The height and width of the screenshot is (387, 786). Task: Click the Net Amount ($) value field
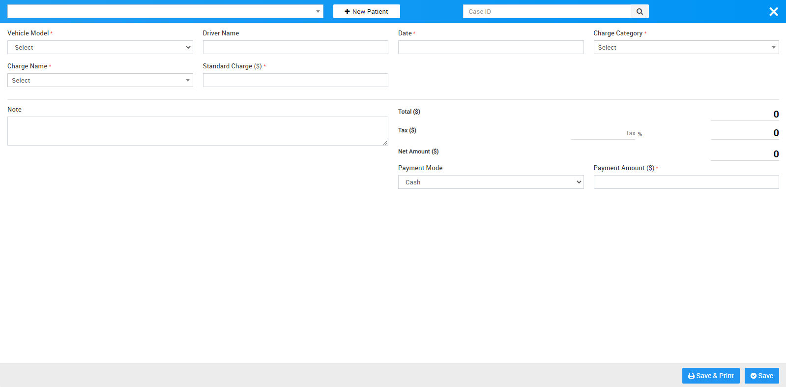pyautogui.click(x=744, y=154)
